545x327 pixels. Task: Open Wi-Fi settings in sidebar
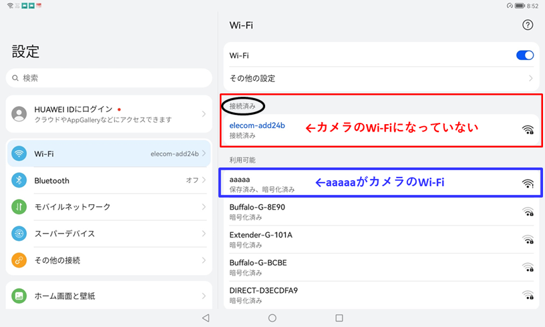point(109,153)
